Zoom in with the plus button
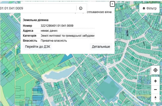162x106 pixels. pos(155,81)
